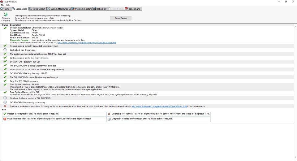Click red X warning icon for Toolbox row
The height and width of the screenshot is (161, 297).
(5, 106)
